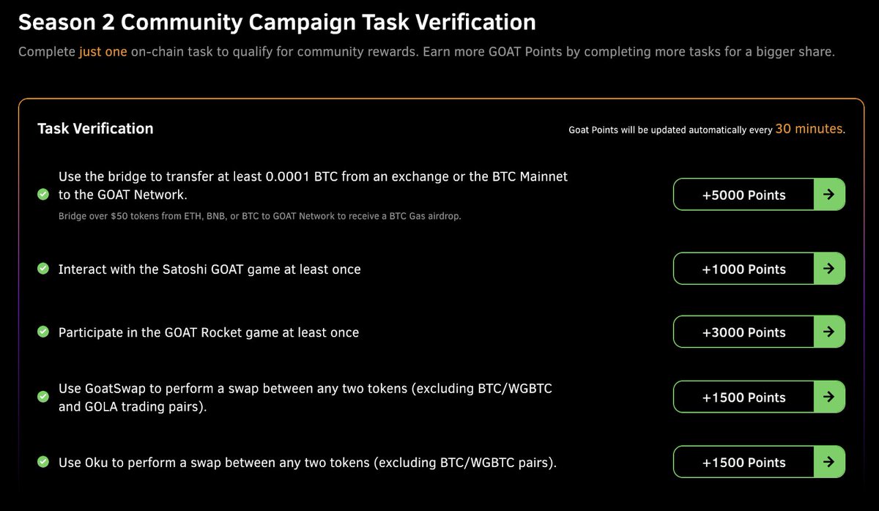The image size is (879, 511).
Task: Click the arrow icon beside the Satoshi GOAT task
Action: click(x=828, y=268)
